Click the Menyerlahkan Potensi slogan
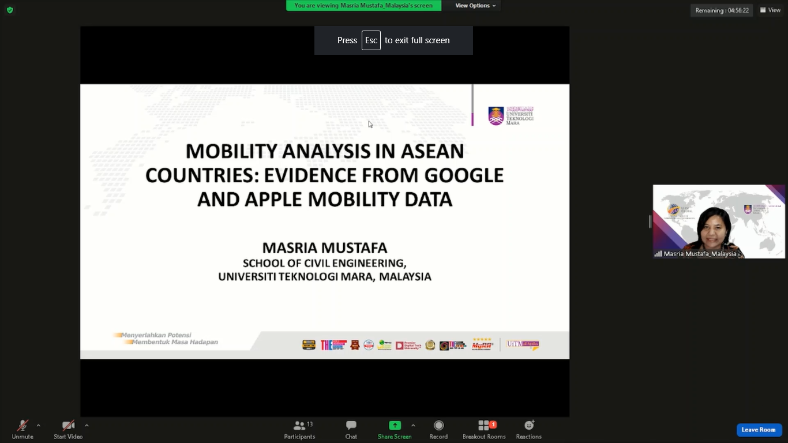788x443 pixels. 156,335
